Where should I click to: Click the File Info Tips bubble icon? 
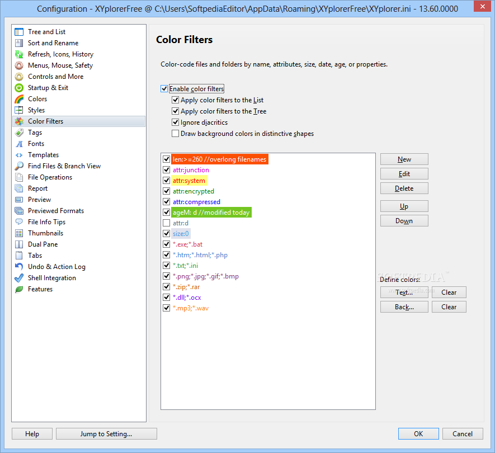(19, 222)
